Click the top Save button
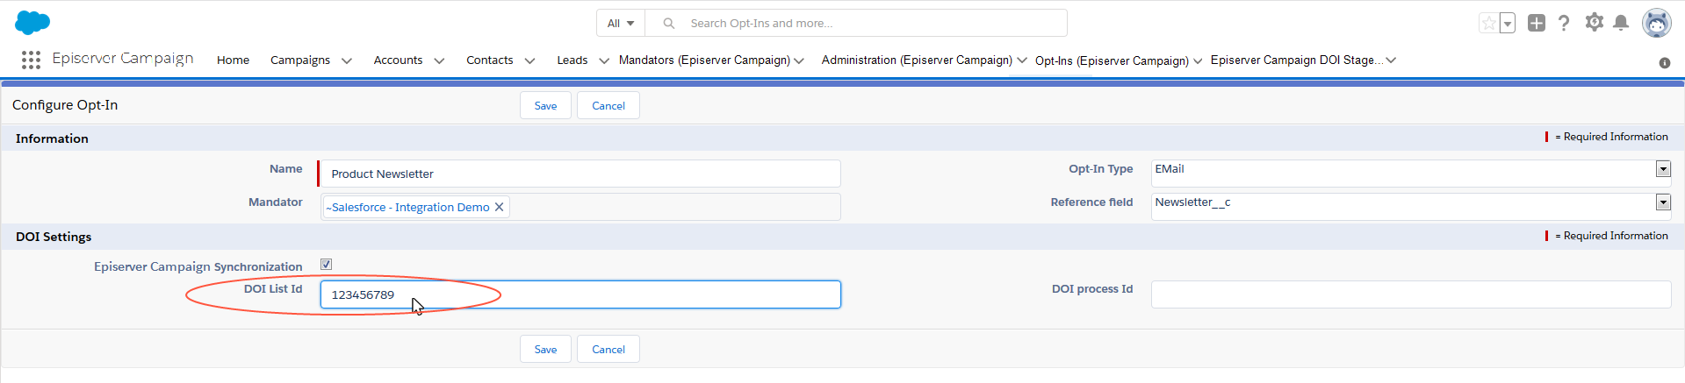The height and width of the screenshot is (383, 1685). 545,106
